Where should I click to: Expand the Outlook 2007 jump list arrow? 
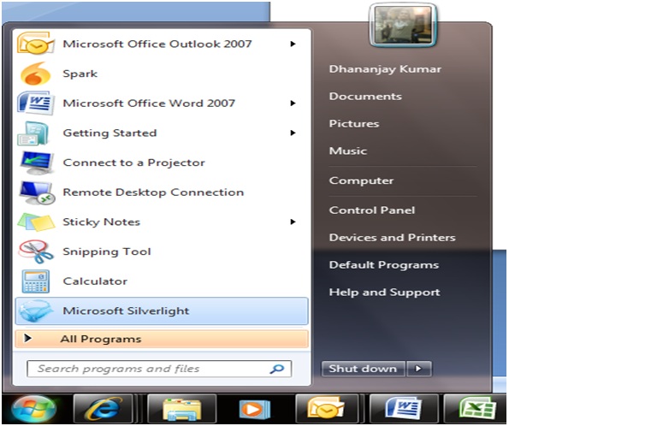coord(293,44)
